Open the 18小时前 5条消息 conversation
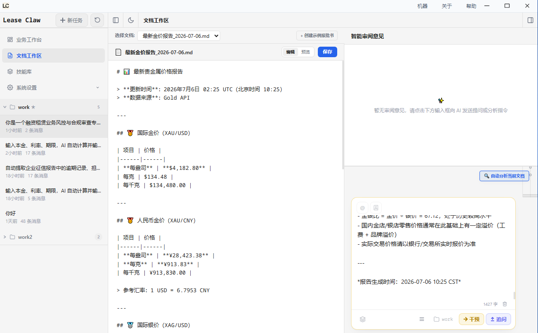Screen dimensions: 538x333 (53, 194)
